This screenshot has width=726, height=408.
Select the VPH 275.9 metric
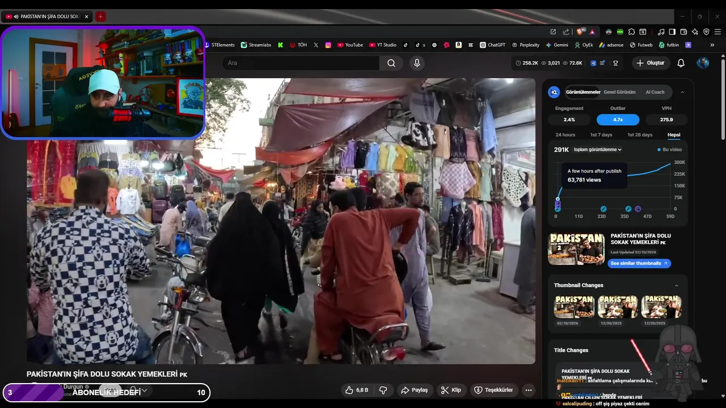[666, 120]
